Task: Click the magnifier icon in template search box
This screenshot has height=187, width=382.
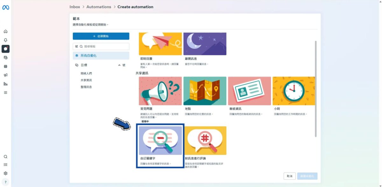Action: point(81,46)
